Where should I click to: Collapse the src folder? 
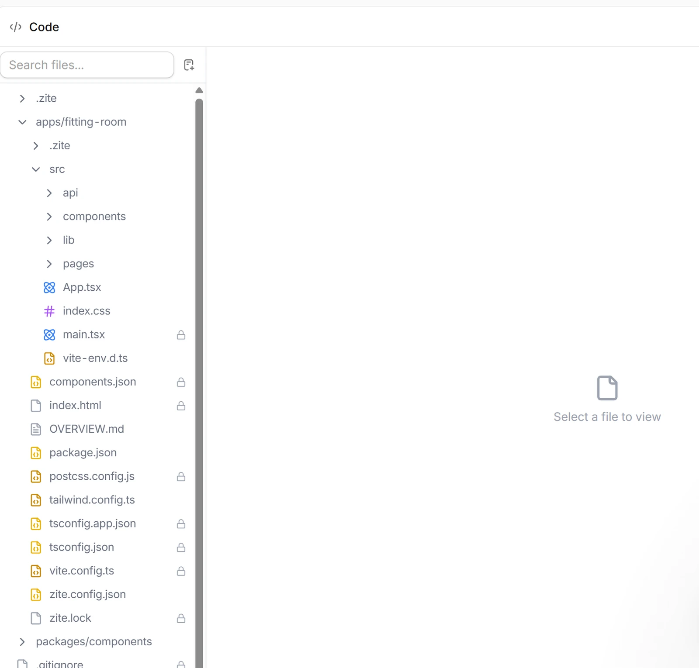[36, 169]
